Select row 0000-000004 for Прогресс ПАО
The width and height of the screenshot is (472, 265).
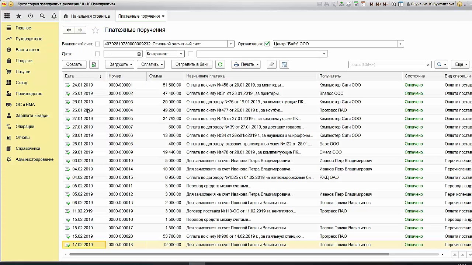coord(267,110)
